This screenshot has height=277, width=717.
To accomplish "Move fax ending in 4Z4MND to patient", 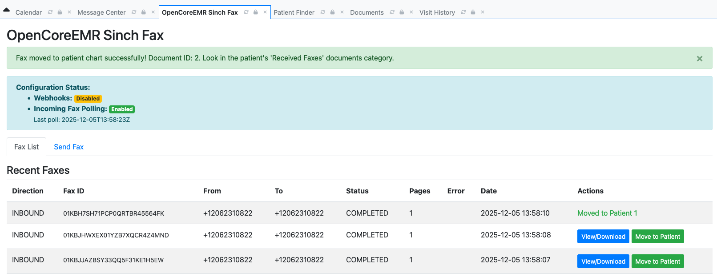I will [x=657, y=237].
